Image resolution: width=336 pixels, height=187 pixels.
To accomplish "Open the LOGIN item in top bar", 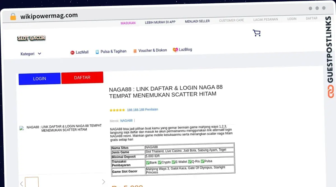I will [292, 19].
